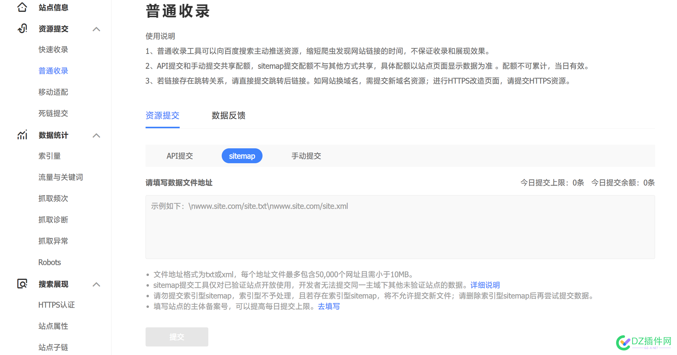The image size is (677, 355).
Task: Collapse the 数据统计 sidebar section chevron
Action: [97, 135]
